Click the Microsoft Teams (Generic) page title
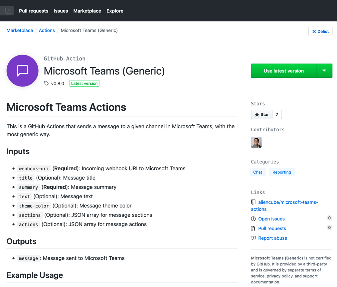337x287 pixels. [x=104, y=71]
